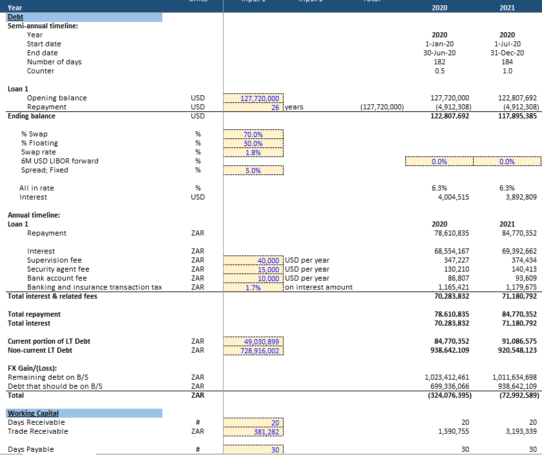542x455 pixels.
Task: Select the non-current debt value 938,642,109 in Non-current LT Debt row
Action: [450, 350]
